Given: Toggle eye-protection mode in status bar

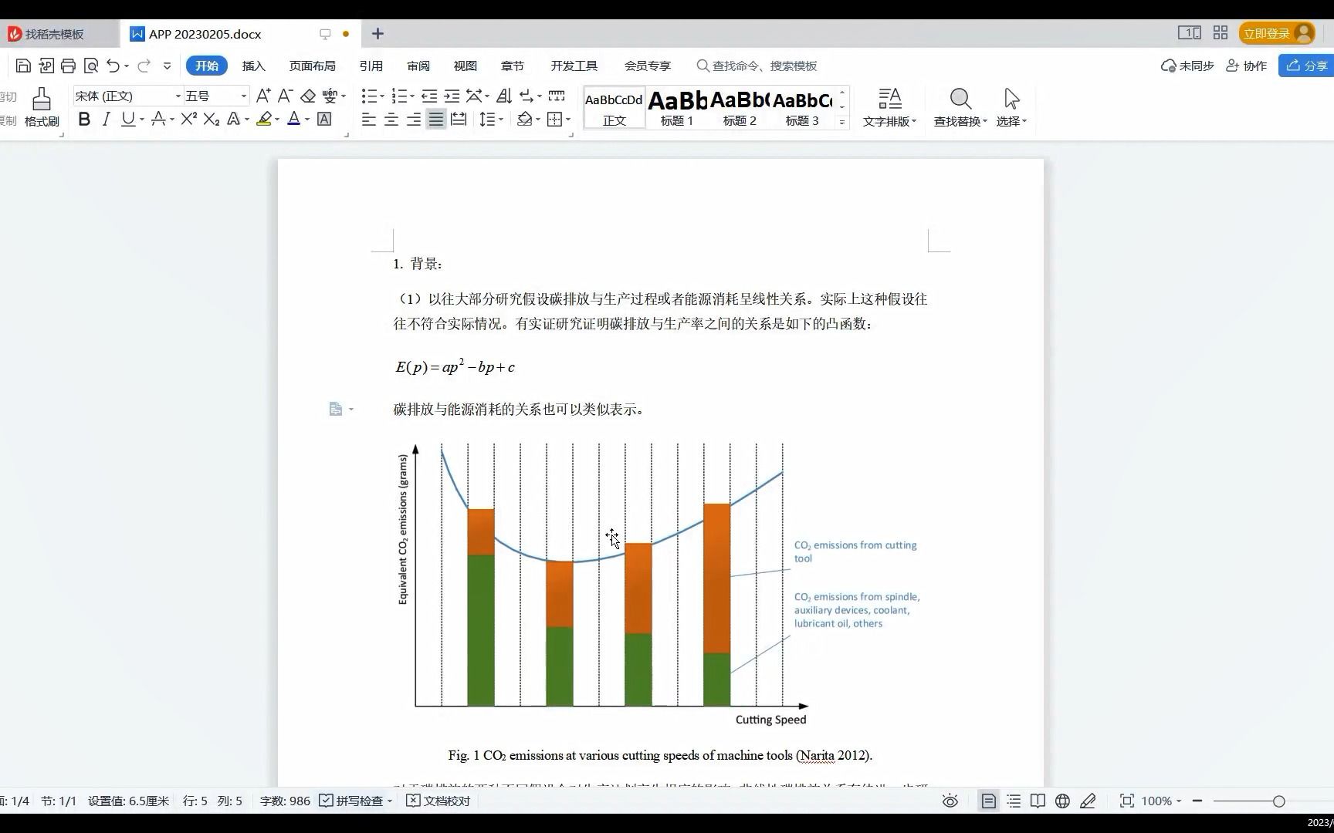Looking at the screenshot, I should [950, 801].
